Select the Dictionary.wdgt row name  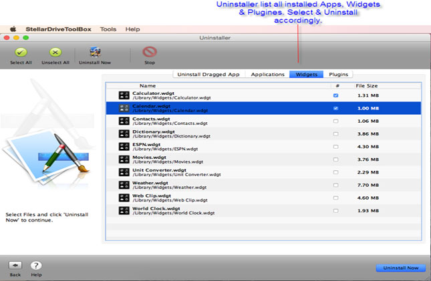(x=154, y=131)
